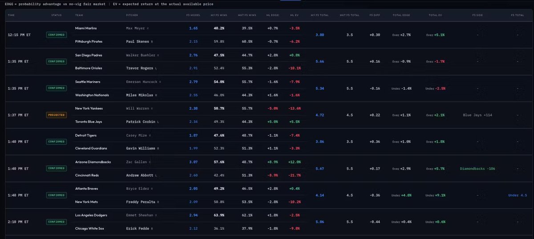
Task: Click the 2:10 PM ET game time
Action: (18, 222)
